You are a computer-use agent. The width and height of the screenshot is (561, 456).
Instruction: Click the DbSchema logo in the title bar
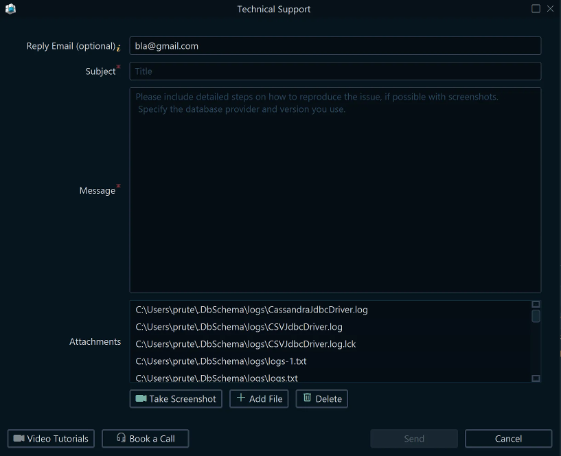click(10, 9)
